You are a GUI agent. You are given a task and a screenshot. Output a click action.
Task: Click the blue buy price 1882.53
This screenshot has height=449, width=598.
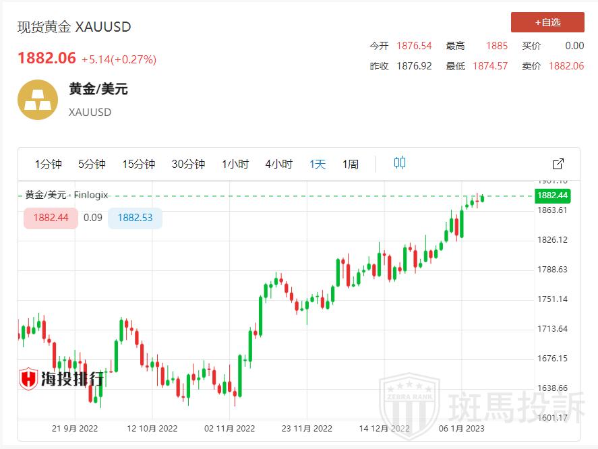coord(135,218)
